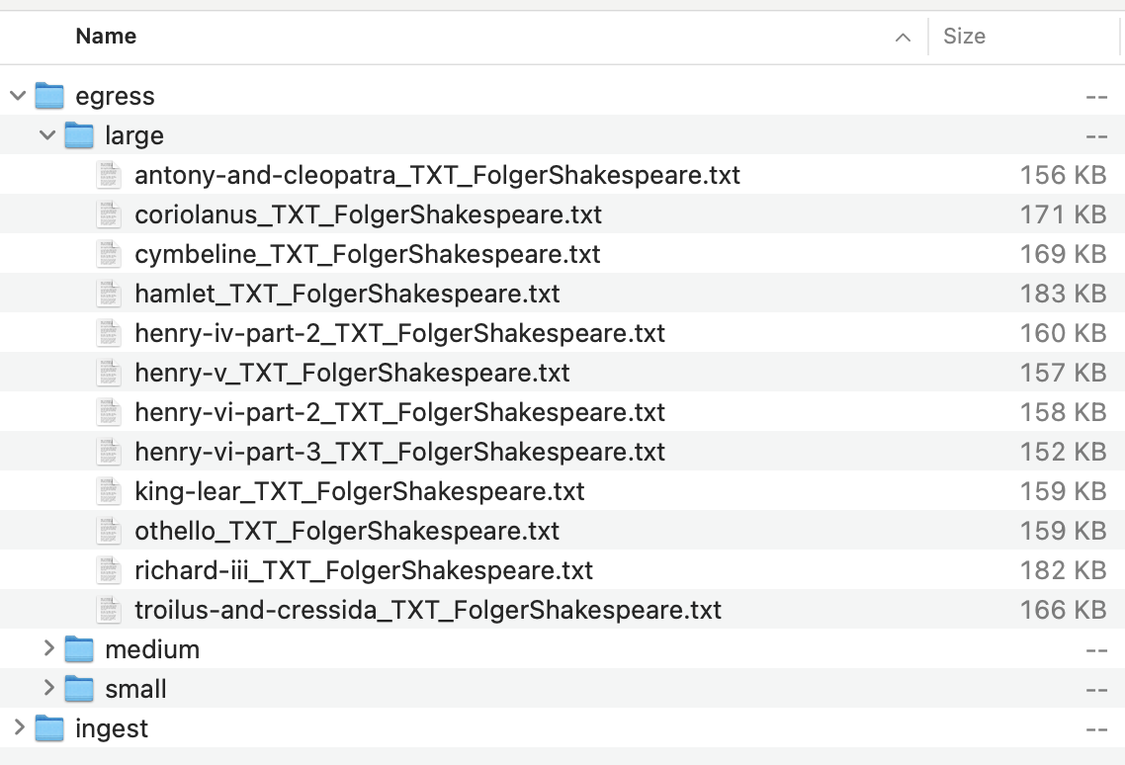Select troilus-and-cressida_TXT_FolgerShakespeare.txt file name
1125x765 pixels.
click(428, 610)
